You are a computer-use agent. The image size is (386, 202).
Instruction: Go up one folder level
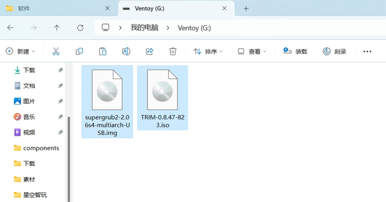(x=57, y=28)
